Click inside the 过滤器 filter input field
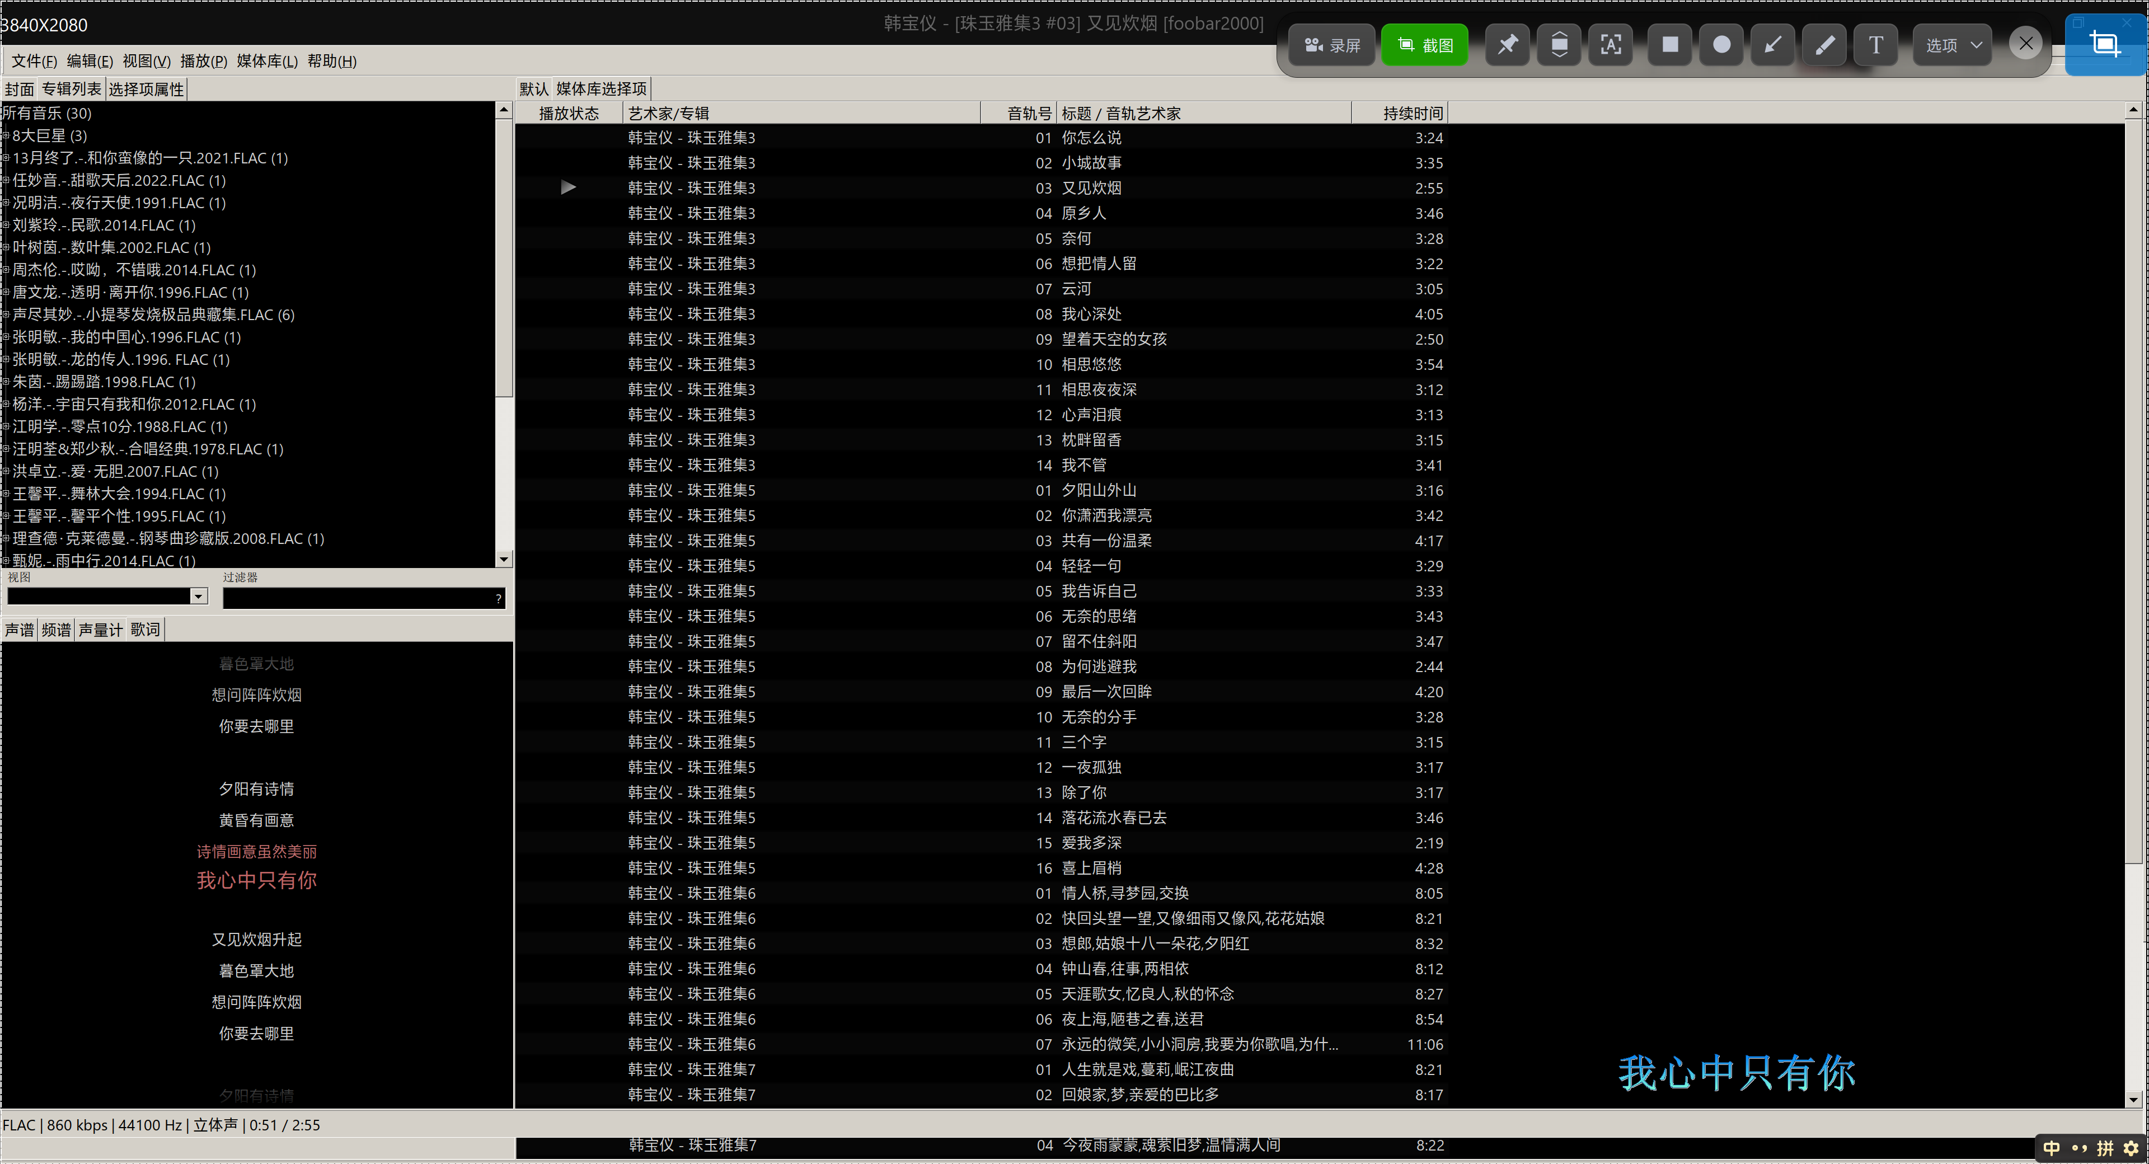Viewport: 2149px width, 1164px height. [359, 598]
